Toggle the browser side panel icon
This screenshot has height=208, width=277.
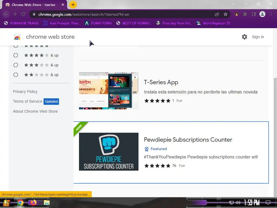(254, 14)
